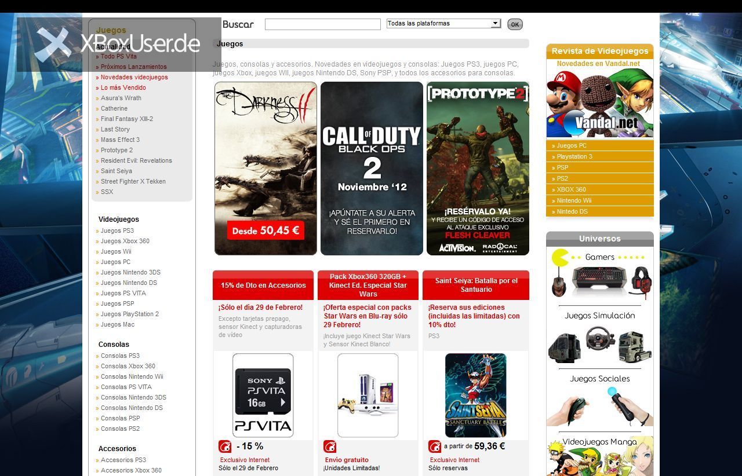742x476 pixels.
Task: Open Novedades videojuegos link
Action: (x=134, y=77)
